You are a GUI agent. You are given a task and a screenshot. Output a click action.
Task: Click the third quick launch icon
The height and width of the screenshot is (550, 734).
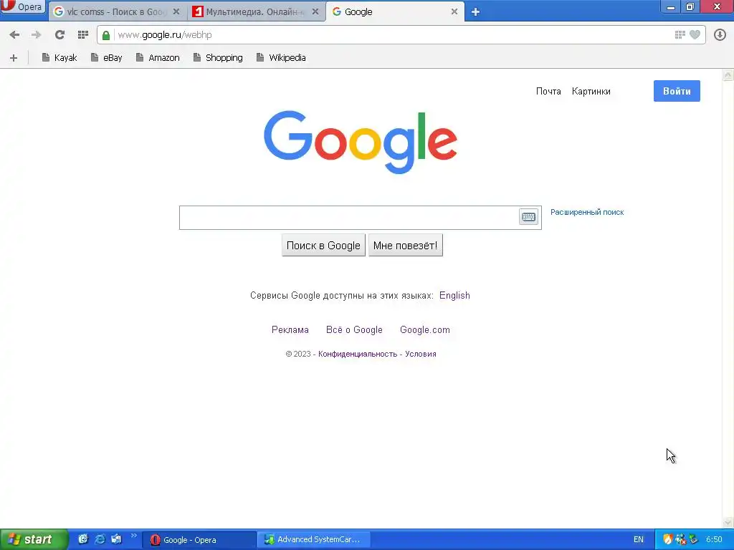116,539
